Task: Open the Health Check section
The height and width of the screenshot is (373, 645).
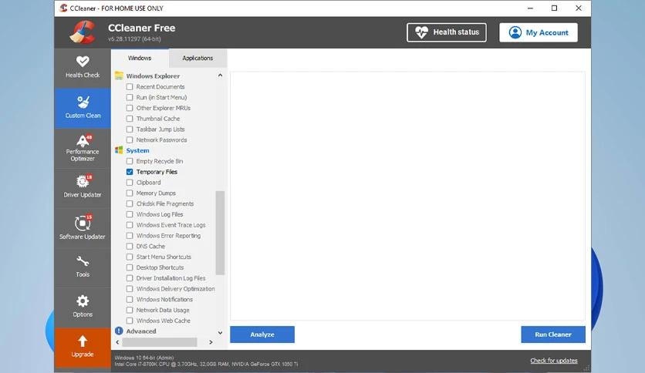Action: 83,68
